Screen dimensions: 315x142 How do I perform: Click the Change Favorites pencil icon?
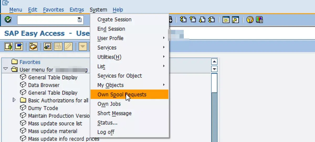click(68, 47)
